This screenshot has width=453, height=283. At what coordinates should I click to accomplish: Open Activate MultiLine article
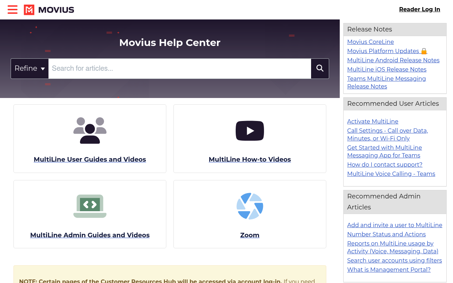tap(373, 121)
